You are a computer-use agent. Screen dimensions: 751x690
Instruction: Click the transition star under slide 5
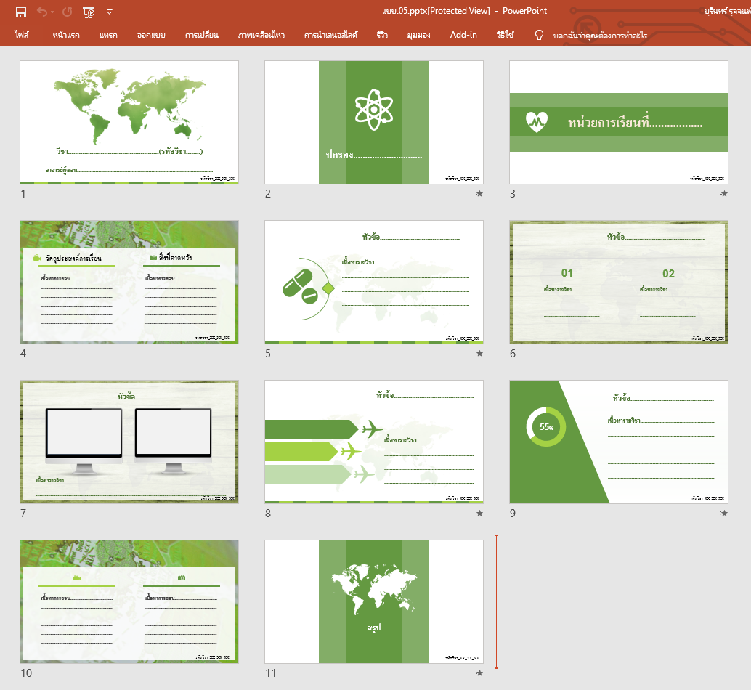(x=479, y=354)
